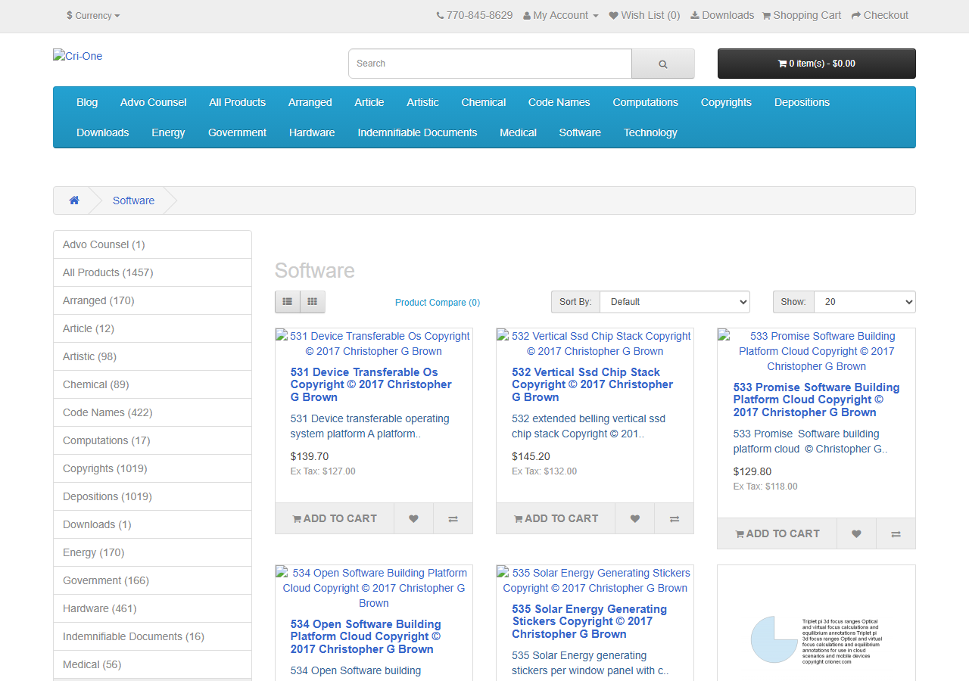Open the Downloads link in top bar
Screen dimensions: 969x681
pyautogui.click(x=721, y=15)
